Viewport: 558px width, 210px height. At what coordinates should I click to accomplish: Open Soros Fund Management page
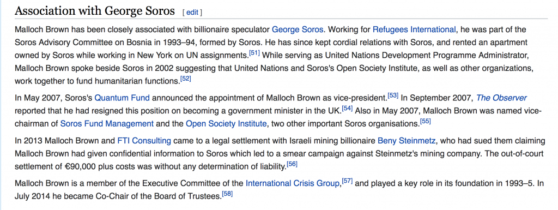coord(107,124)
